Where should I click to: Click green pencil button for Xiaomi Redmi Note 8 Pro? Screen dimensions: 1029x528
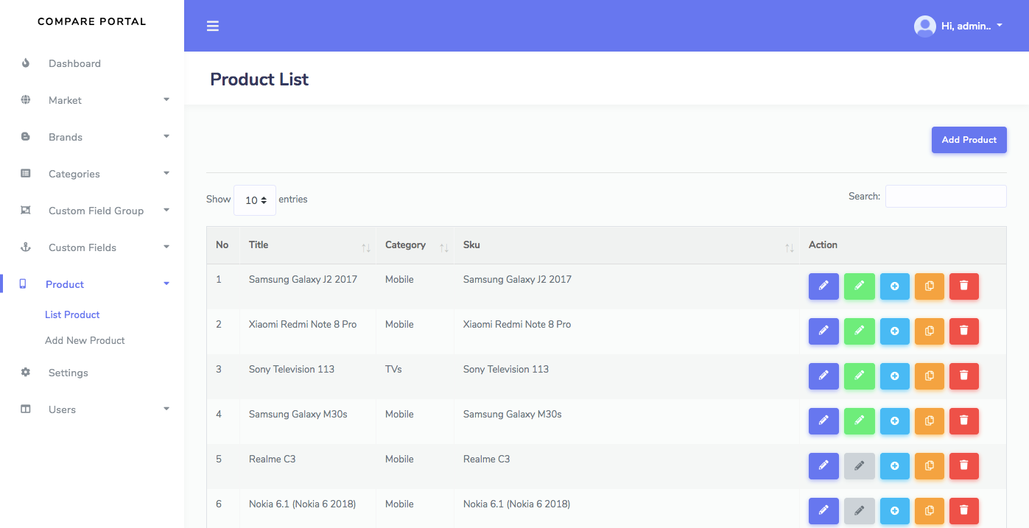[859, 331]
